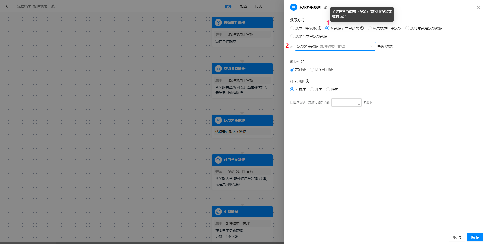Select the 升序 sorting radio option

click(x=312, y=89)
